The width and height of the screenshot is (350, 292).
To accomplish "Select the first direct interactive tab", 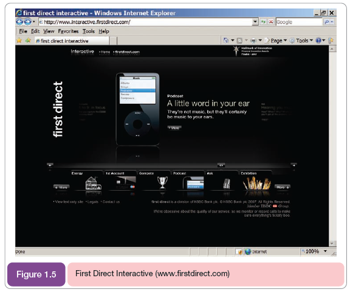I will point(72,41).
